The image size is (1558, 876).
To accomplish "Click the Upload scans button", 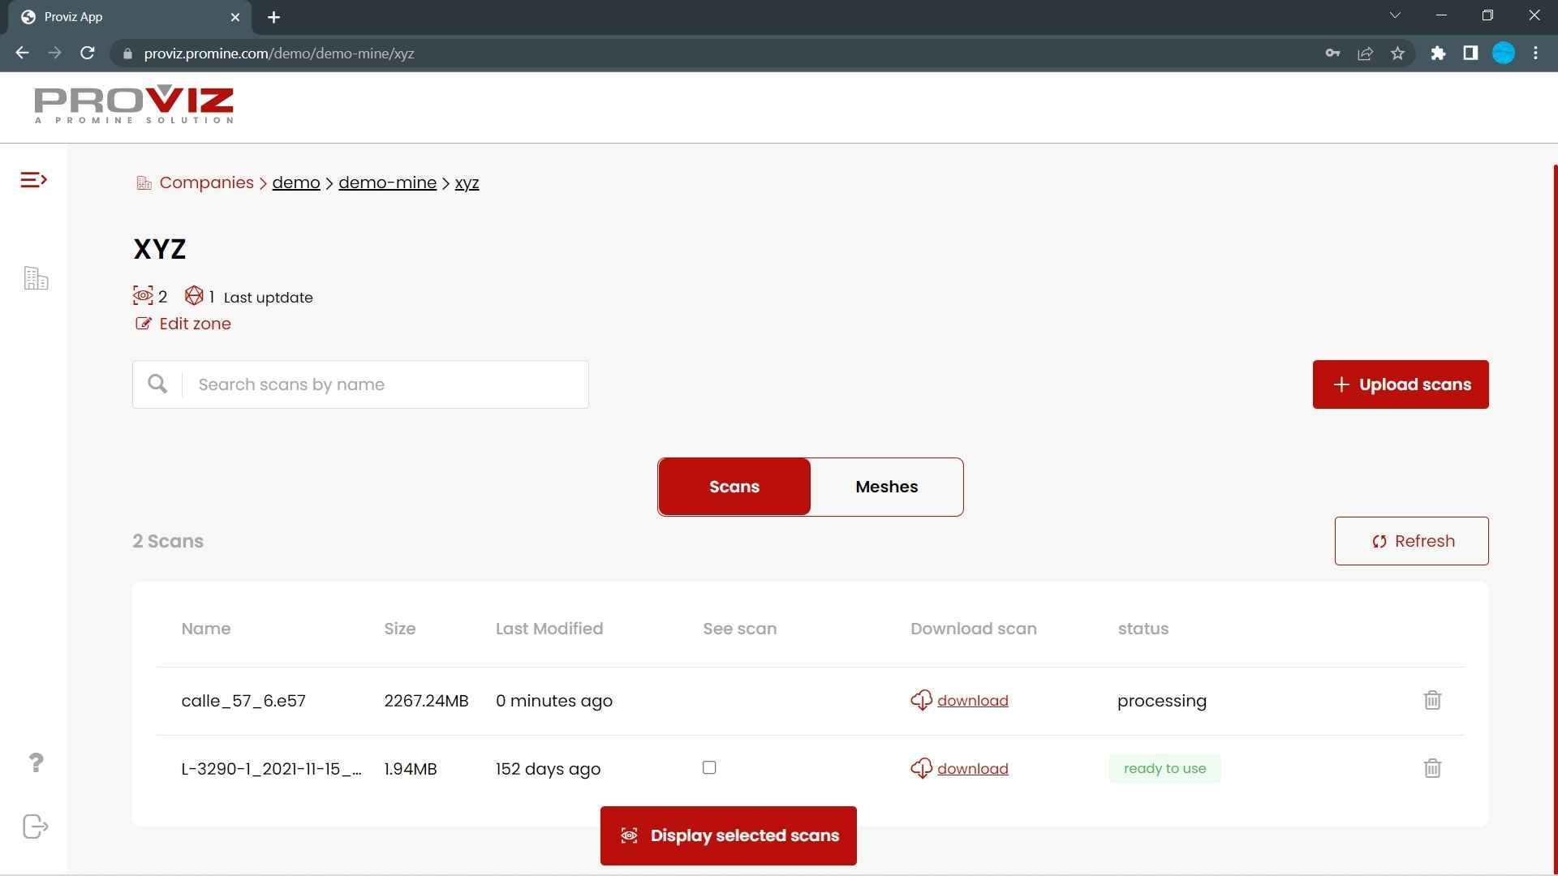I will [x=1401, y=384].
